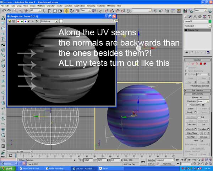Open the Graph Editors menu
This screenshot has height=171, width=213.
[80, 6]
